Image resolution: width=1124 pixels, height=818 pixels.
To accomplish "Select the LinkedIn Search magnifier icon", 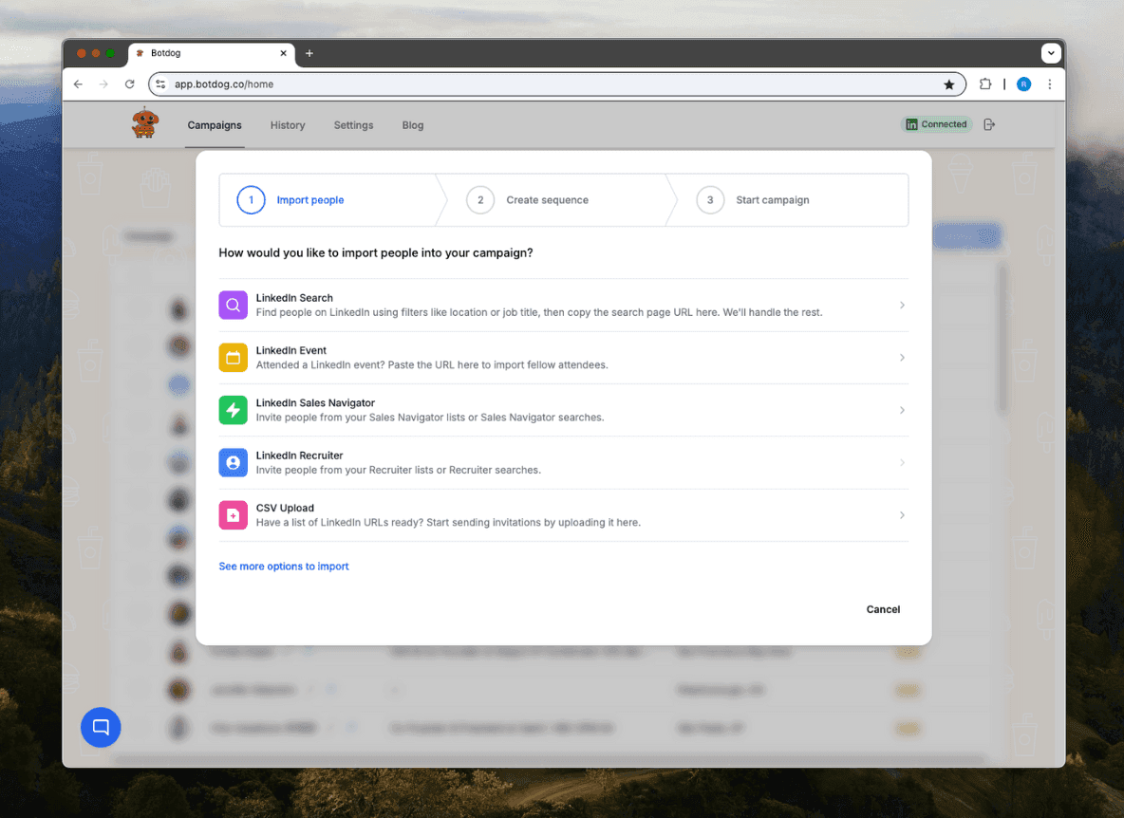I will [233, 305].
